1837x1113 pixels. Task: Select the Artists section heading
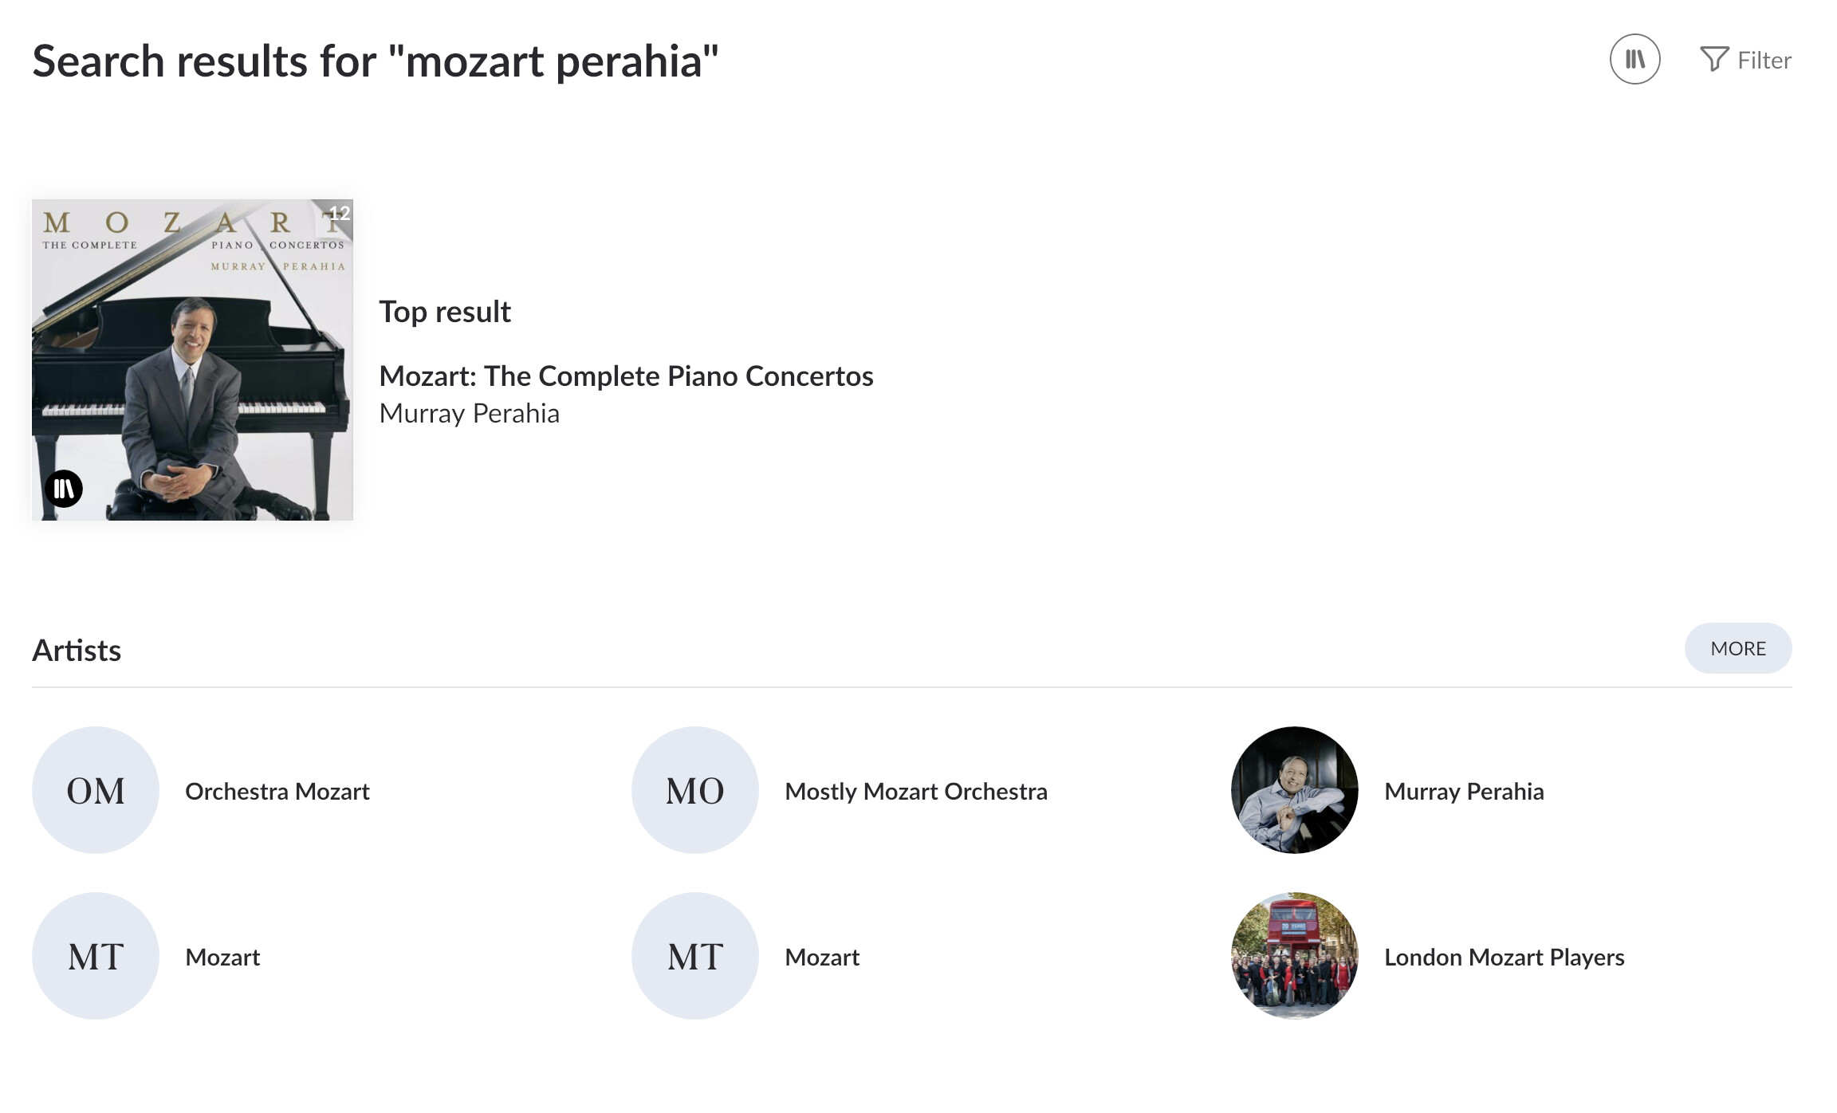77,651
